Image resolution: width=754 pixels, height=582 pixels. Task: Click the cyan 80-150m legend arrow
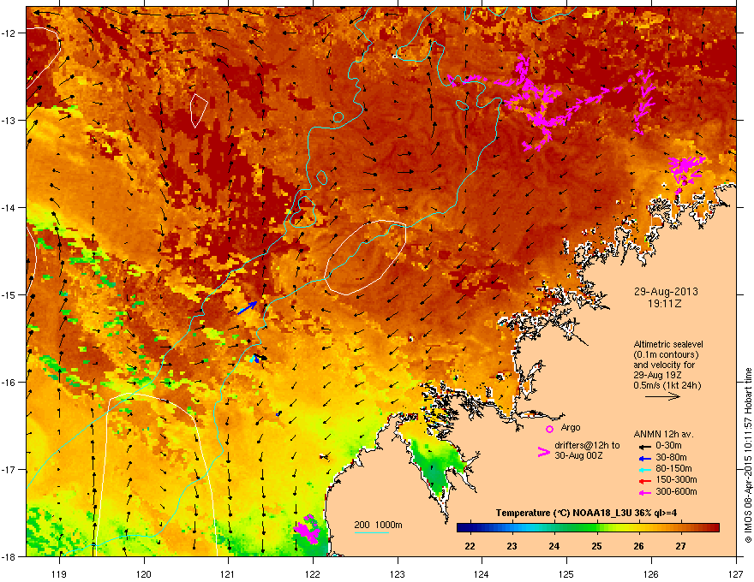645,469
